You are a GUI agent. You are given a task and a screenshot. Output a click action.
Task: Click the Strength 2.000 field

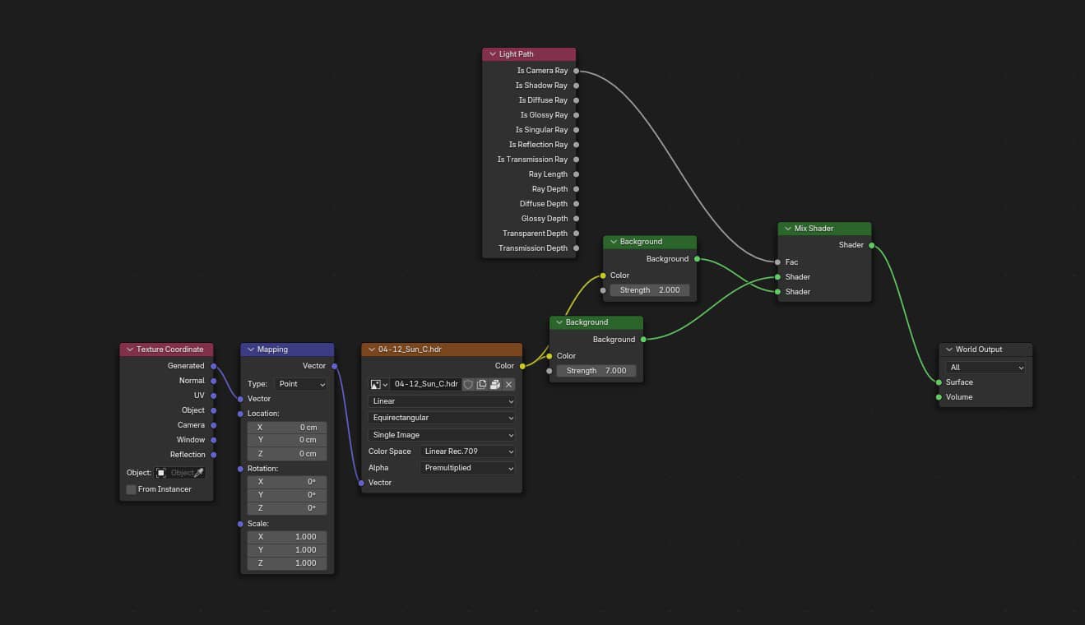point(650,290)
